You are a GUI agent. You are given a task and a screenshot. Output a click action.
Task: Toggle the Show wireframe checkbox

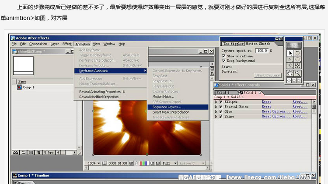pyautogui.click(x=223, y=56)
